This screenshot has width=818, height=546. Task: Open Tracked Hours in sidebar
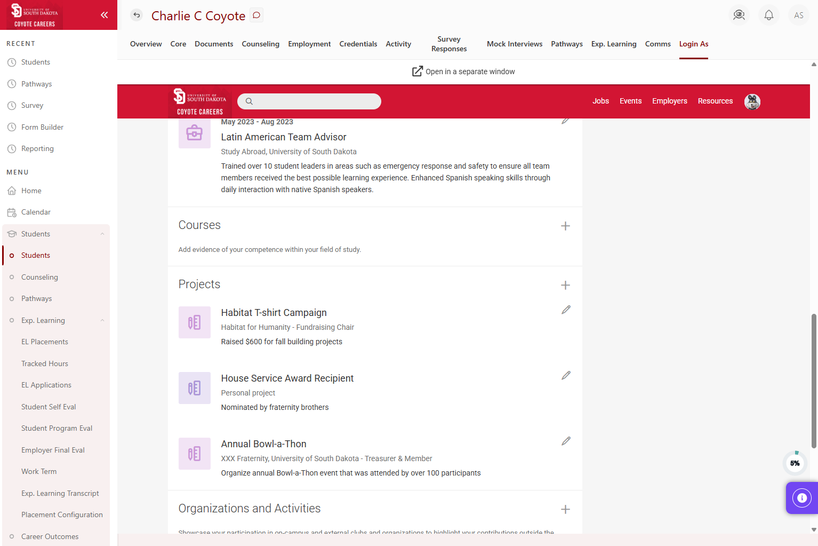coord(45,363)
